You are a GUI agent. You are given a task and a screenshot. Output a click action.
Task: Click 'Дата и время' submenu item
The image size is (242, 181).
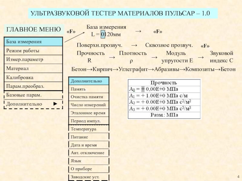pos(89,145)
